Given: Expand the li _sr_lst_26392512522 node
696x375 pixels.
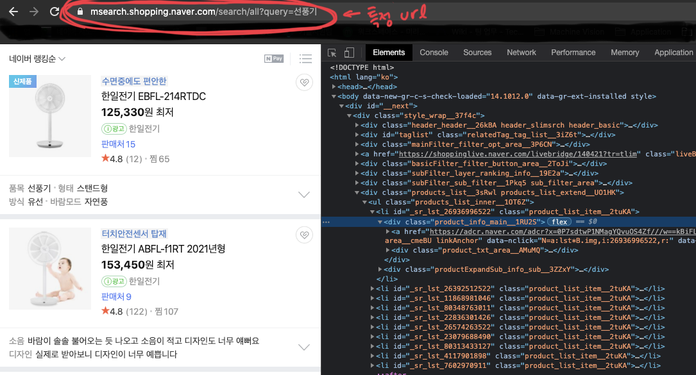Looking at the screenshot, I should tap(373, 288).
